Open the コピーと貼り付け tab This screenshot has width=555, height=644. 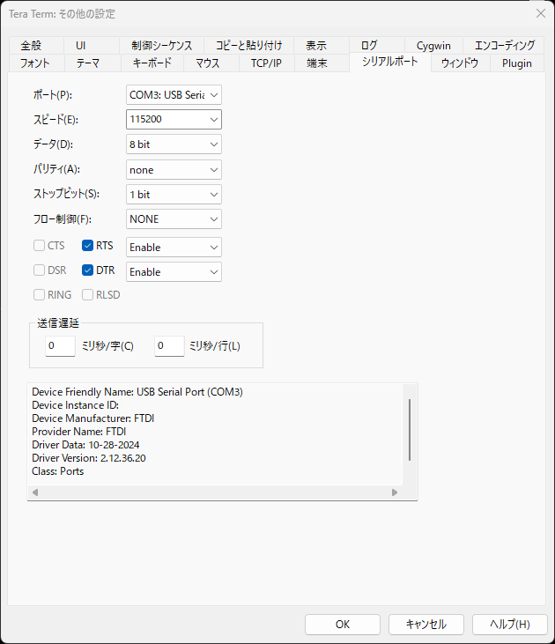pyautogui.click(x=249, y=45)
